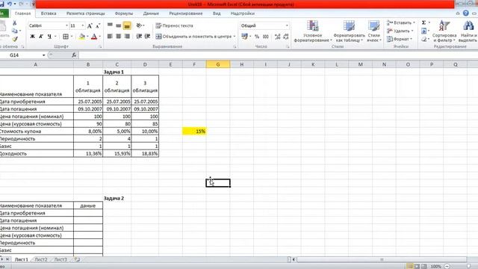The image size is (478, 269).
Task: Open fill color dropdown arrow
Action: (87, 37)
